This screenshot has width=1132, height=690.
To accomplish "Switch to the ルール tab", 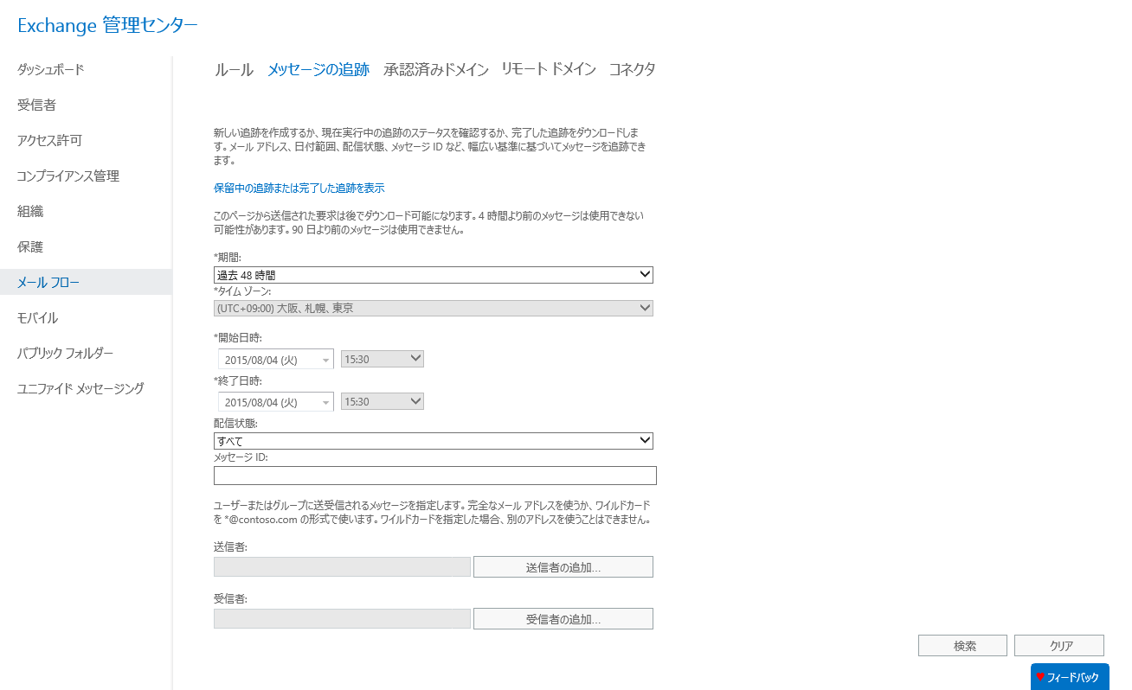I will (x=232, y=69).
